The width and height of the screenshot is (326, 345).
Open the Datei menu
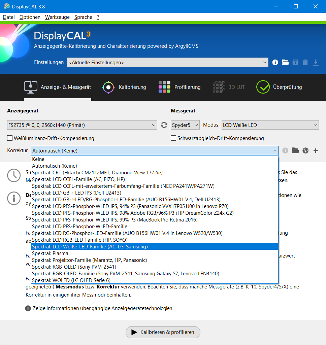[x=8, y=17]
